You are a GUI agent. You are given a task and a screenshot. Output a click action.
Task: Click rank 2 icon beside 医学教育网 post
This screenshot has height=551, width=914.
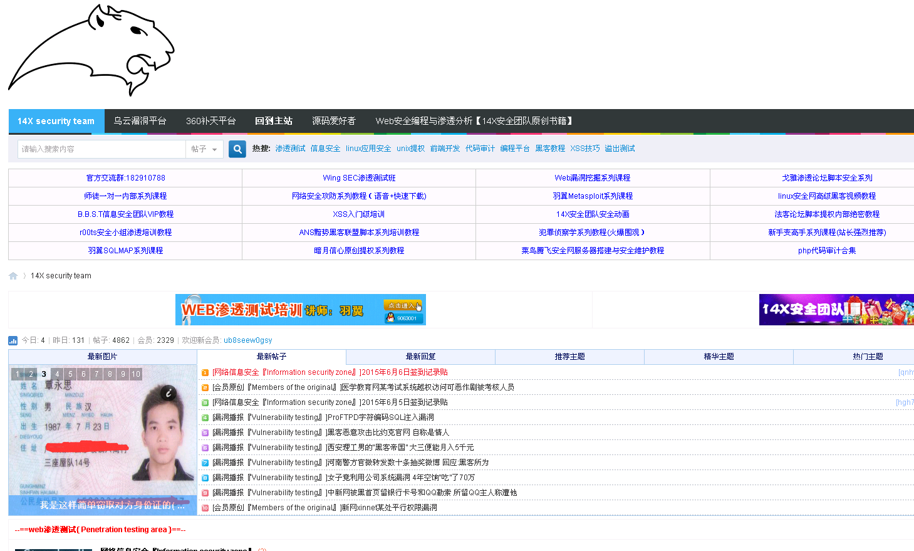coord(205,387)
